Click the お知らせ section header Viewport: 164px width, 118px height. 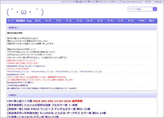pyautogui.click(x=82, y=28)
